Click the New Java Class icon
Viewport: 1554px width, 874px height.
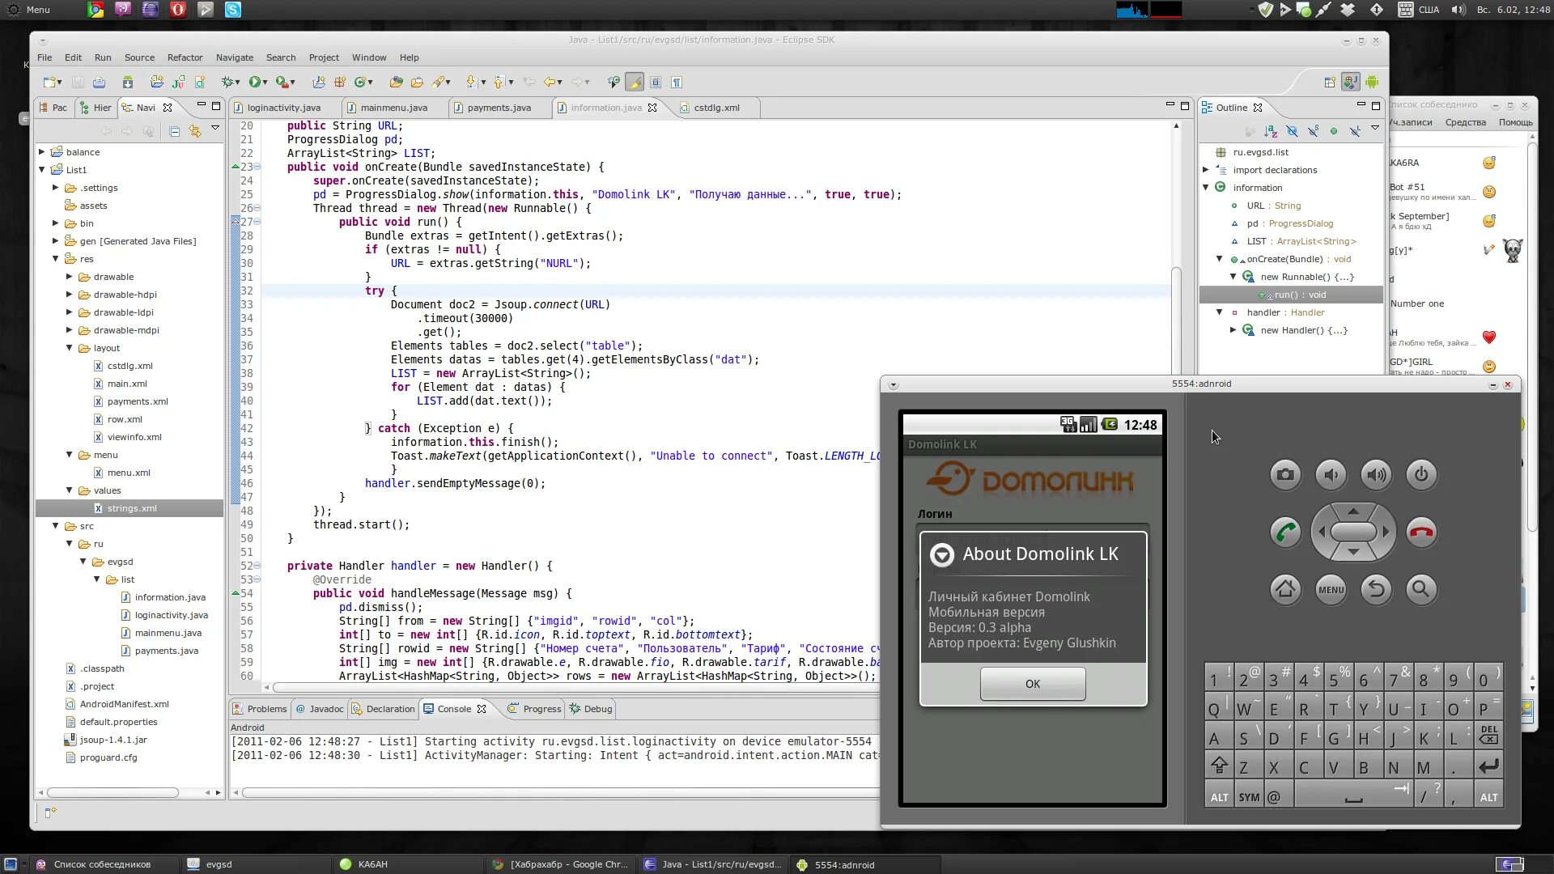359,83
